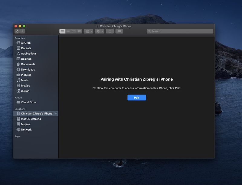Click the AirDrop sidebar icon
This screenshot has width=242, height=185.
pos(18,43)
